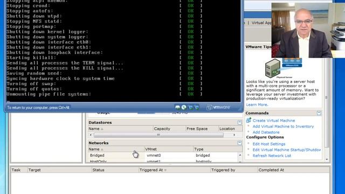The width and height of the screenshot is (345, 194).
Task: Sort networks by VMnet column
Action: tap(169, 149)
